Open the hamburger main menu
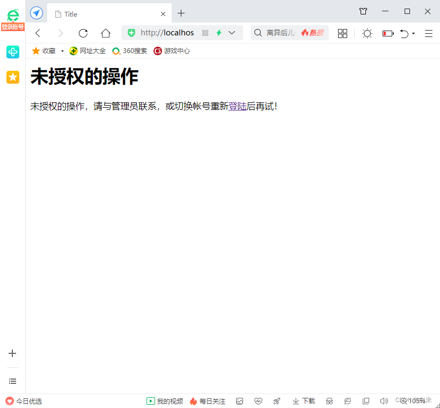Image resolution: width=440 pixels, height=408 pixels. point(429,33)
